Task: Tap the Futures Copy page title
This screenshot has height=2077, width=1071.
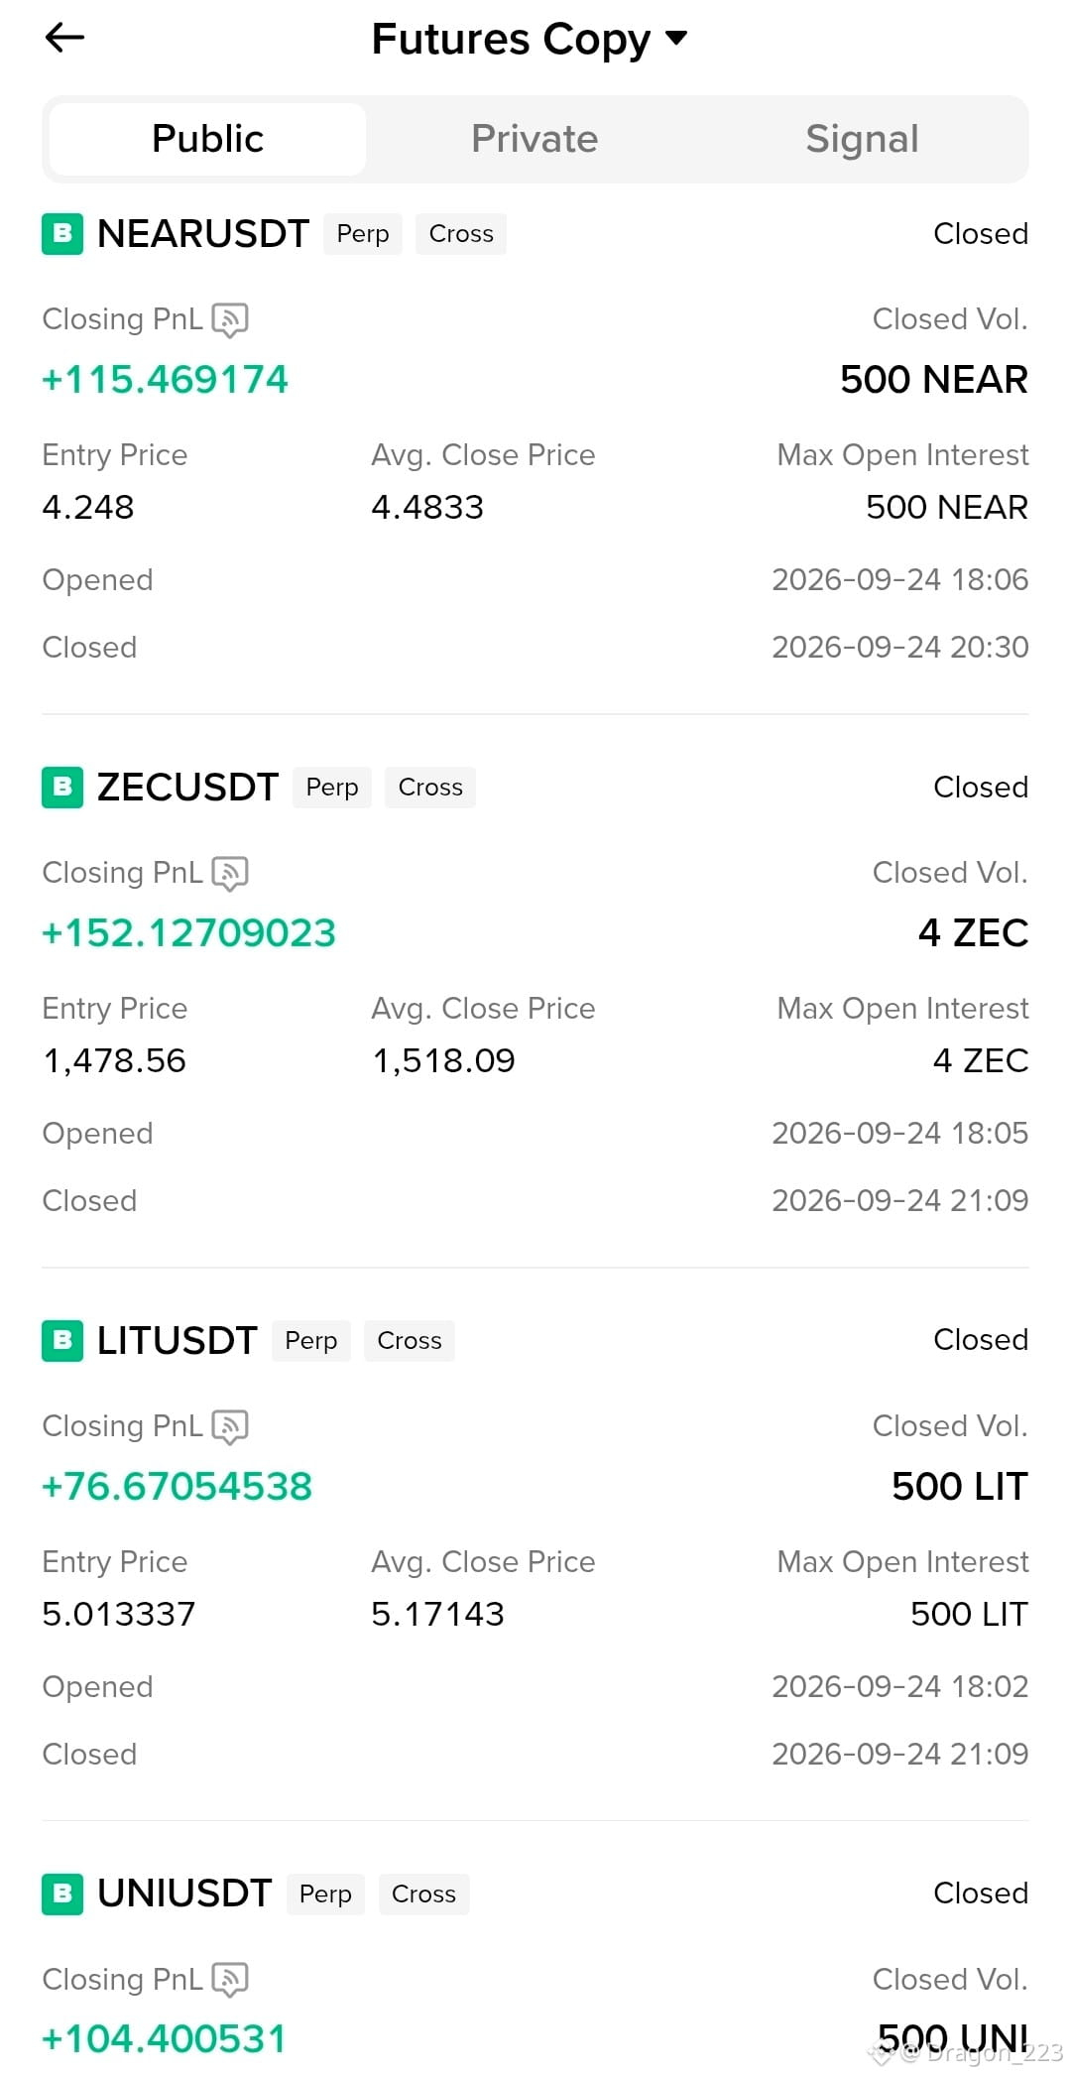Action: coord(511,39)
